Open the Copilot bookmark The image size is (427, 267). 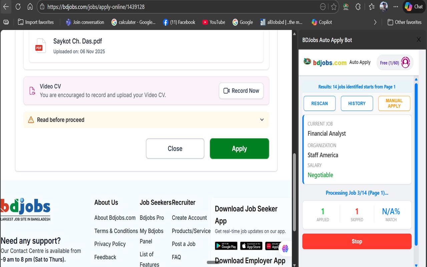point(322,22)
